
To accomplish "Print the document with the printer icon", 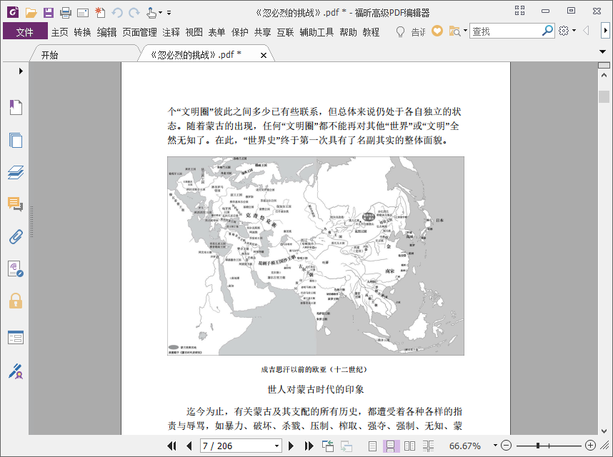I will pyautogui.click(x=65, y=13).
